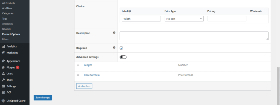Click the help icon beside Required
Image resolution: width=280 pixels, height=105 pixels.
tap(114, 48)
